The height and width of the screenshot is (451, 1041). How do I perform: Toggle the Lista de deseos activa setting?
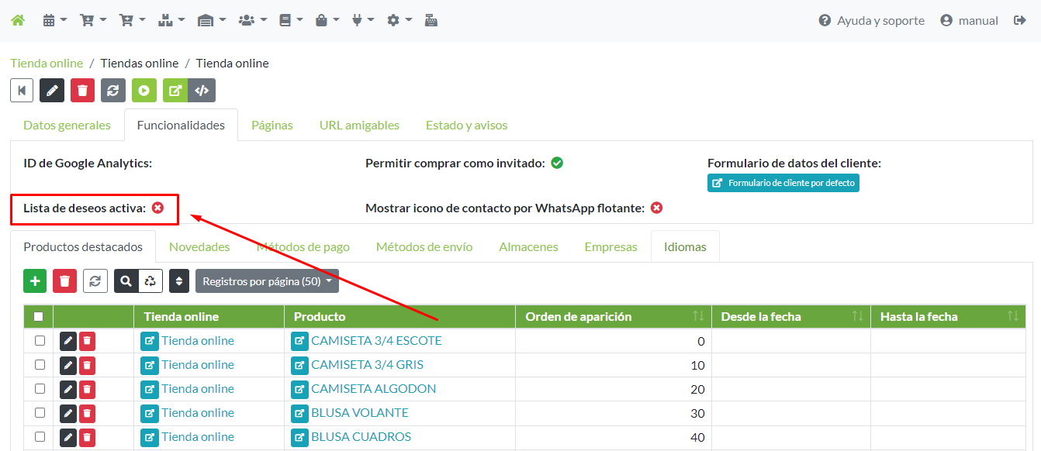(159, 208)
